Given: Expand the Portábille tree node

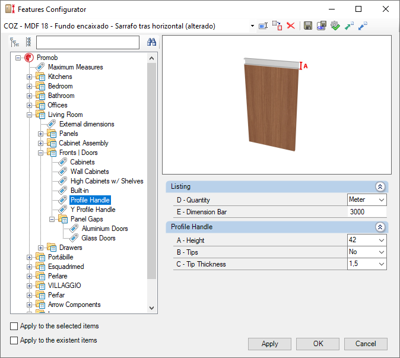Looking at the screenshot, I should pyautogui.click(x=29, y=258).
